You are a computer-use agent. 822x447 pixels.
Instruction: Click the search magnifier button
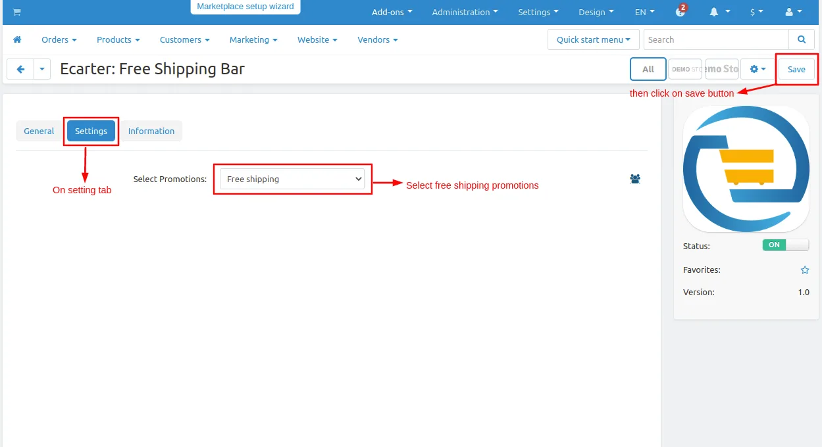pos(801,39)
